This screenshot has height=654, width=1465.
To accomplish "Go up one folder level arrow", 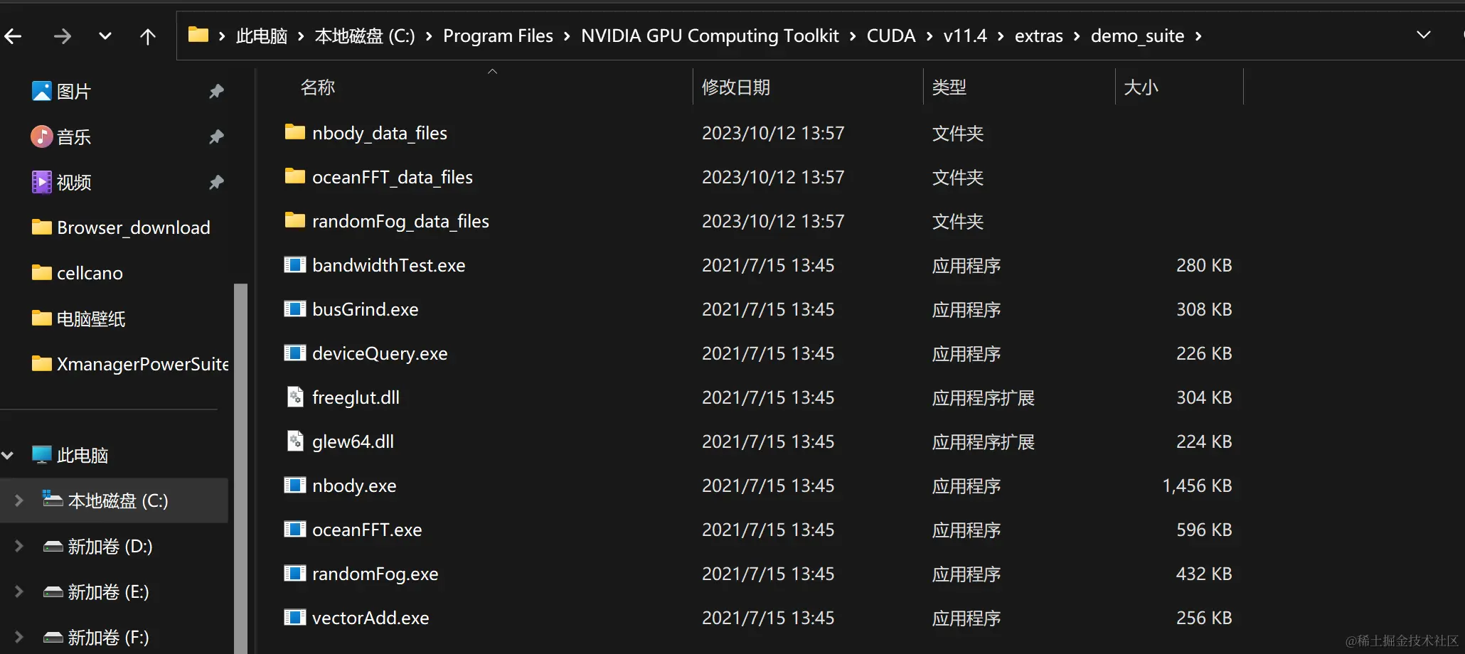I will 147,36.
